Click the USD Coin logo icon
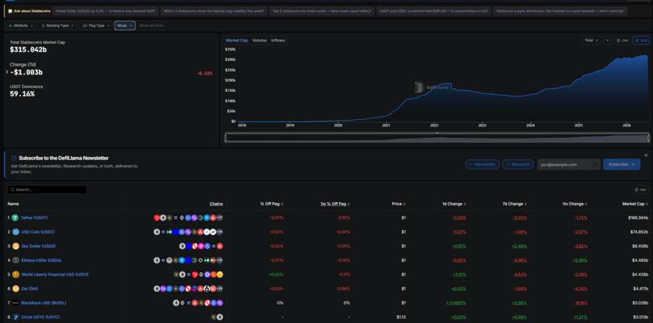 (x=16, y=232)
